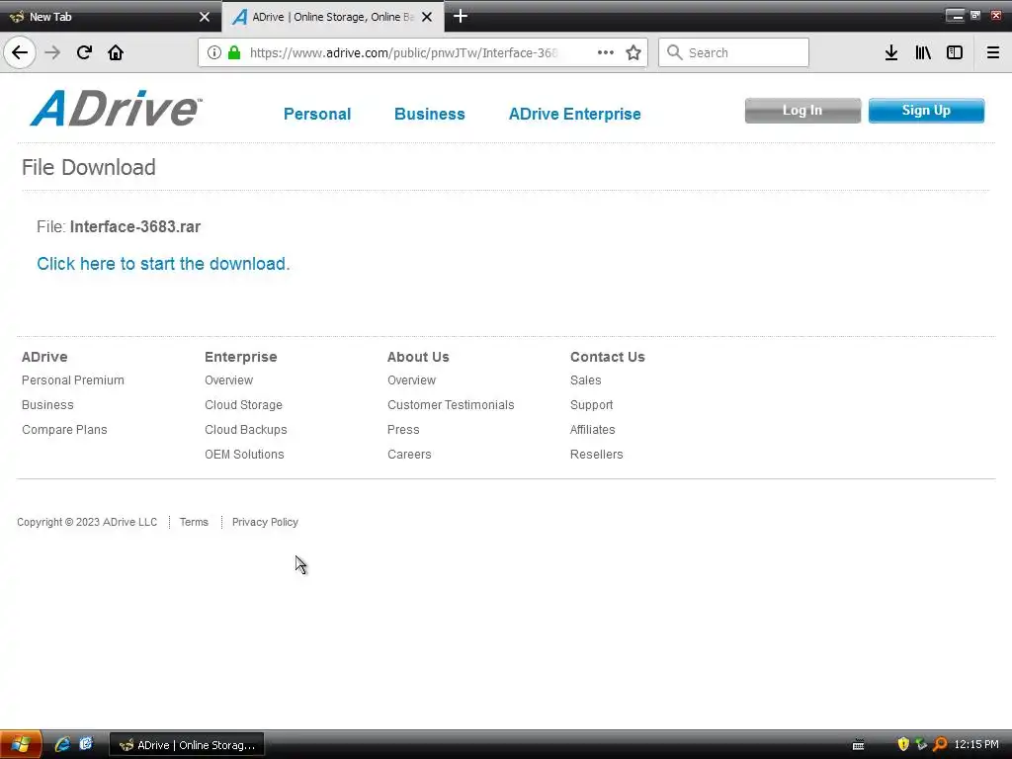
Task: Minimize the browser window
Action: pyautogui.click(x=956, y=16)
